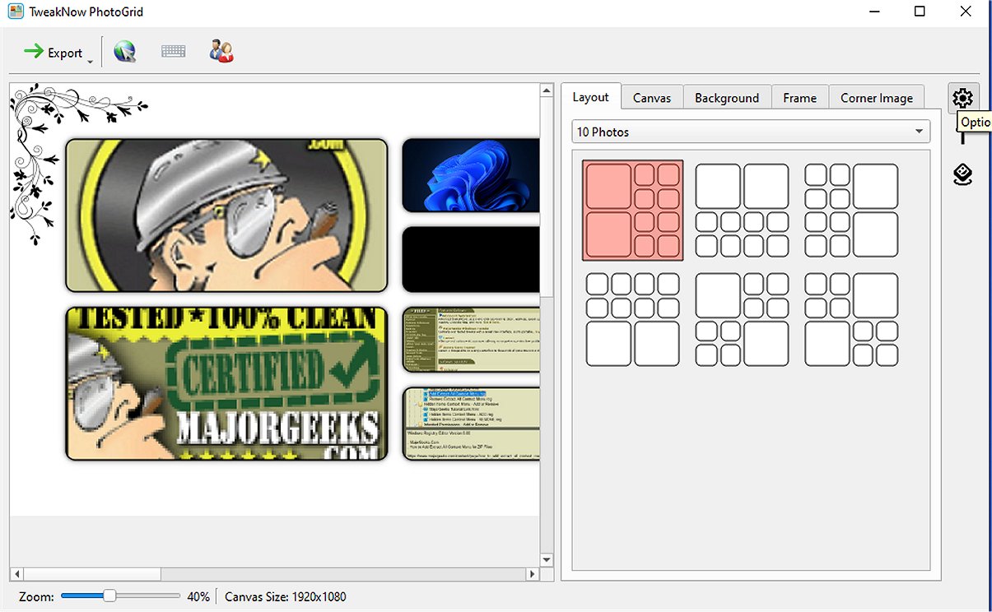
Task: Open Options via the gear icon
Action: 962,99
